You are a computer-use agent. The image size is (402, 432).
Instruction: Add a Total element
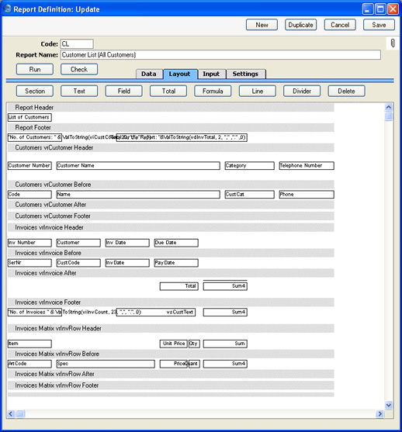coord(168,92)
